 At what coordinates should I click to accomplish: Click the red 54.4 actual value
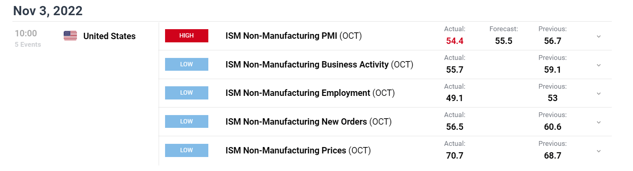tap(455, 41)
